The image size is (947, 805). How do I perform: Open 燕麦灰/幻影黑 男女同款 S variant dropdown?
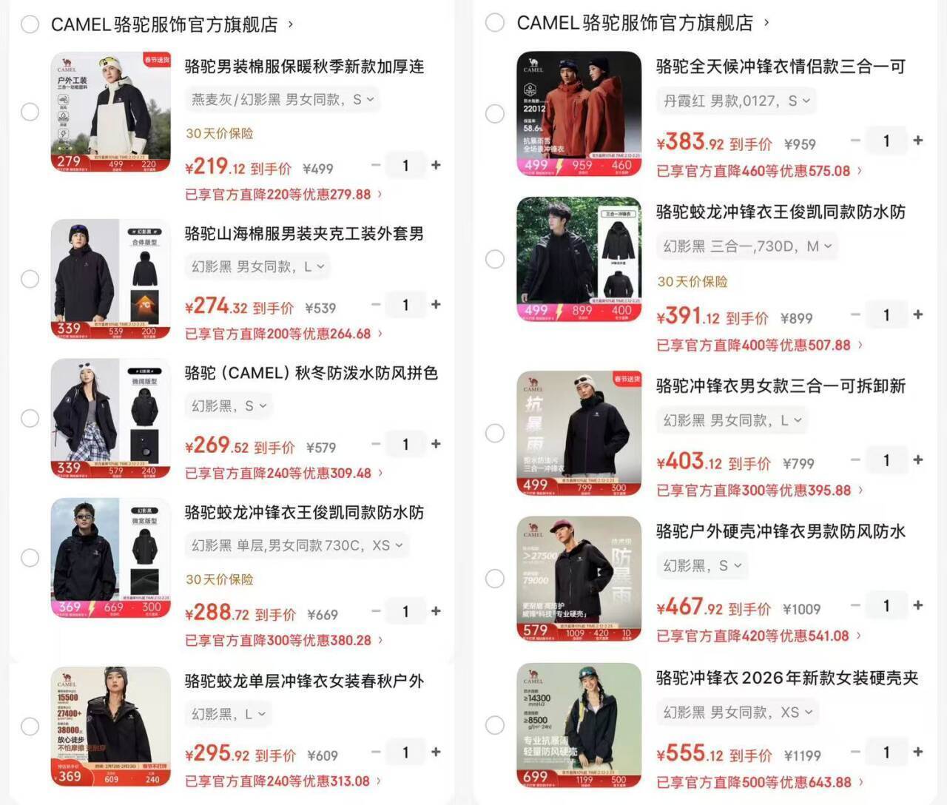(282, 99)
